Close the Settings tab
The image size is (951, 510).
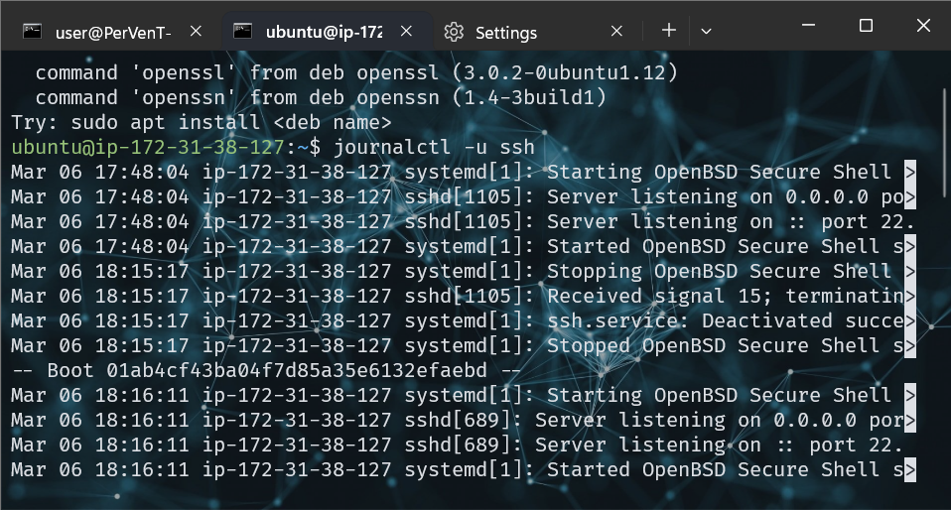[x=617, y=32]
